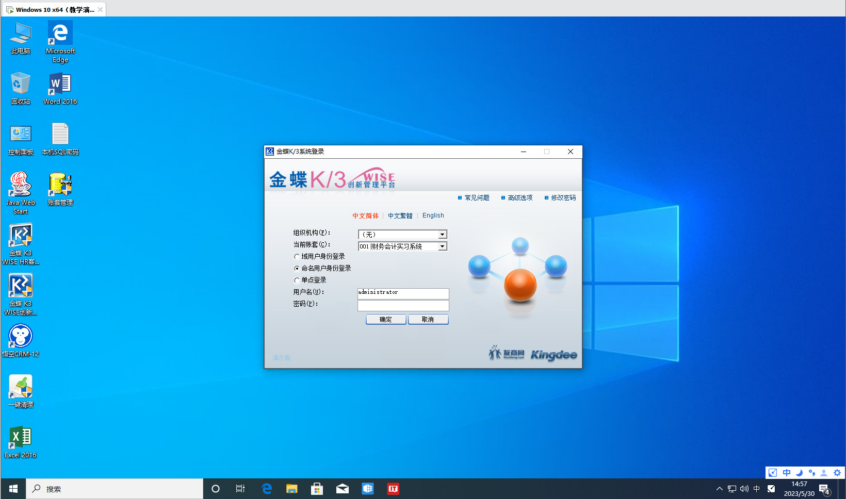Switch language to English
Viewport: 846px width, 499px height.
433,215
